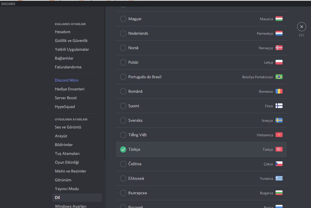Viewport: 311px width, 208px height.
Task: Click the Greece flag icon
Action: pyautogui.click(x=279, y=178)
